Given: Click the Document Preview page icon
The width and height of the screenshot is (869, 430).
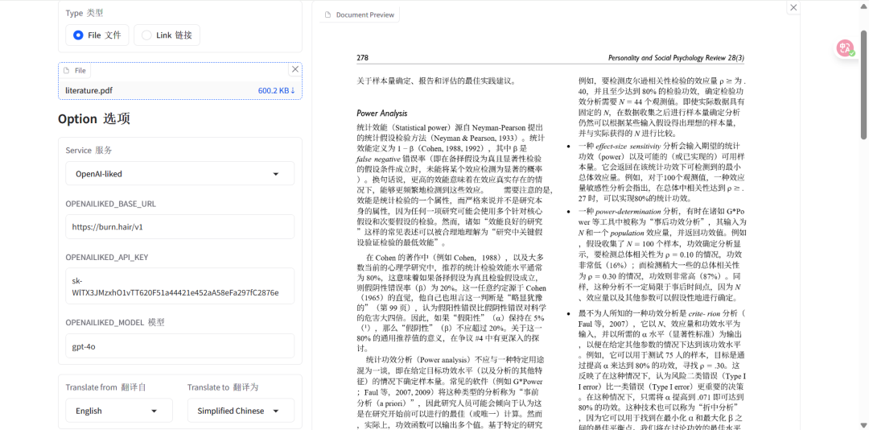Looking at the screenshot, I should (x=327, y=15).
